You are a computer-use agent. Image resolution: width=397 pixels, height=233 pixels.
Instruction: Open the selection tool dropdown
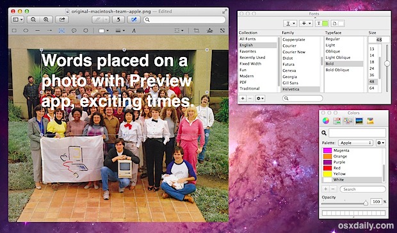(x=179, y=31)
